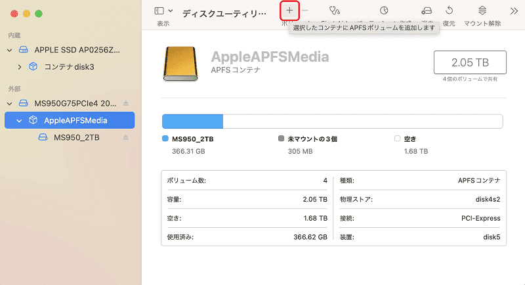Close window with red button

point(14,14)
